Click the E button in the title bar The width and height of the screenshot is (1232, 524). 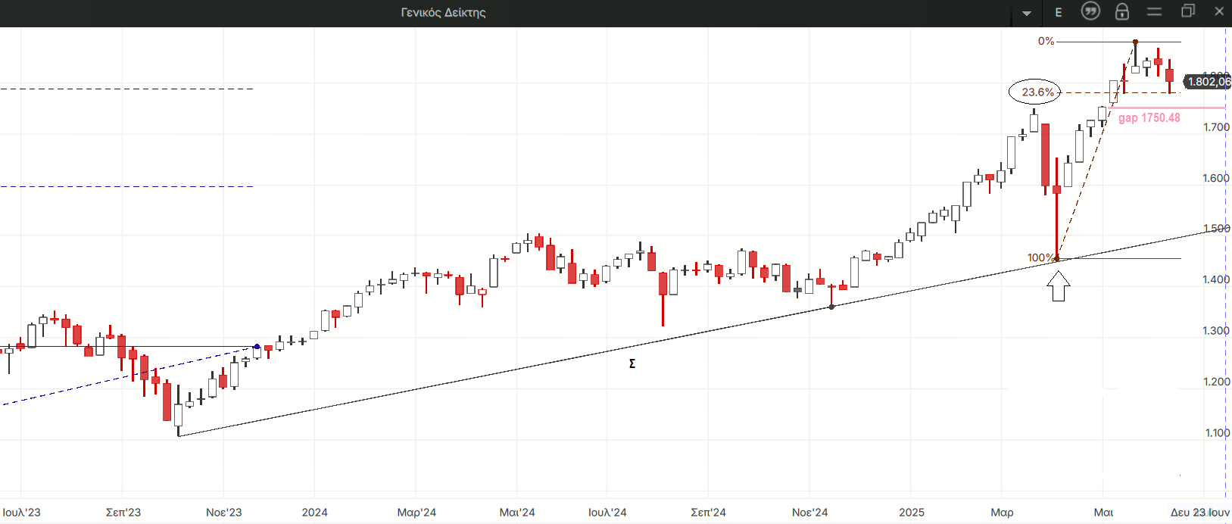coord(1059,12)
